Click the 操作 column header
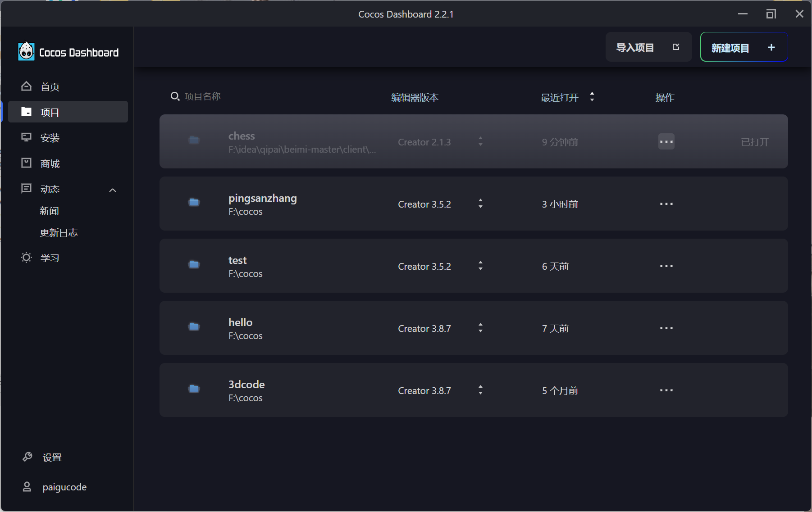The image size is (812, 512). point(665,97)
